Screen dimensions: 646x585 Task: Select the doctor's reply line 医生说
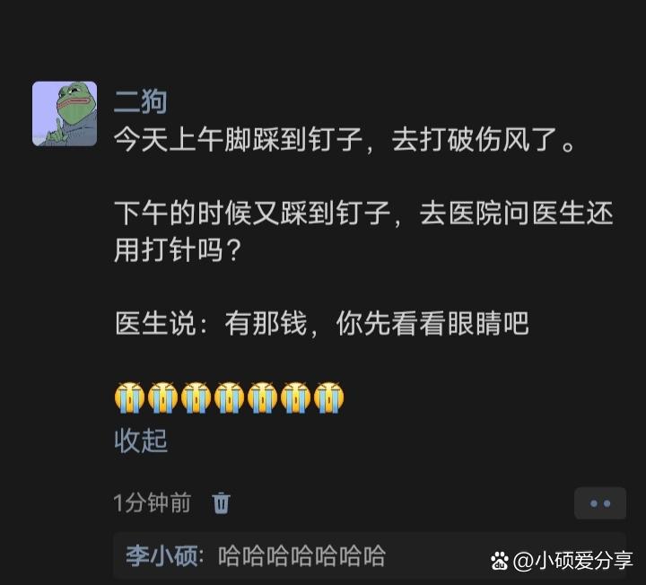coord(321,323)
